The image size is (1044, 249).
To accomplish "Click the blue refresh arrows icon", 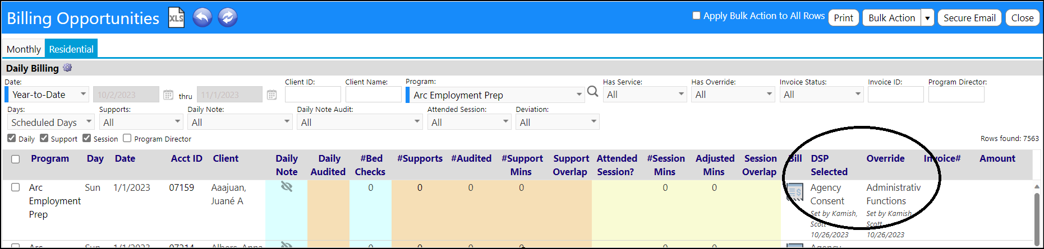I will point(228,17).
